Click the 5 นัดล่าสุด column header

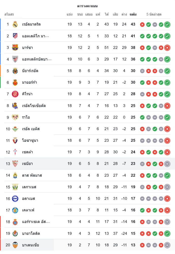tap(154, 14)
